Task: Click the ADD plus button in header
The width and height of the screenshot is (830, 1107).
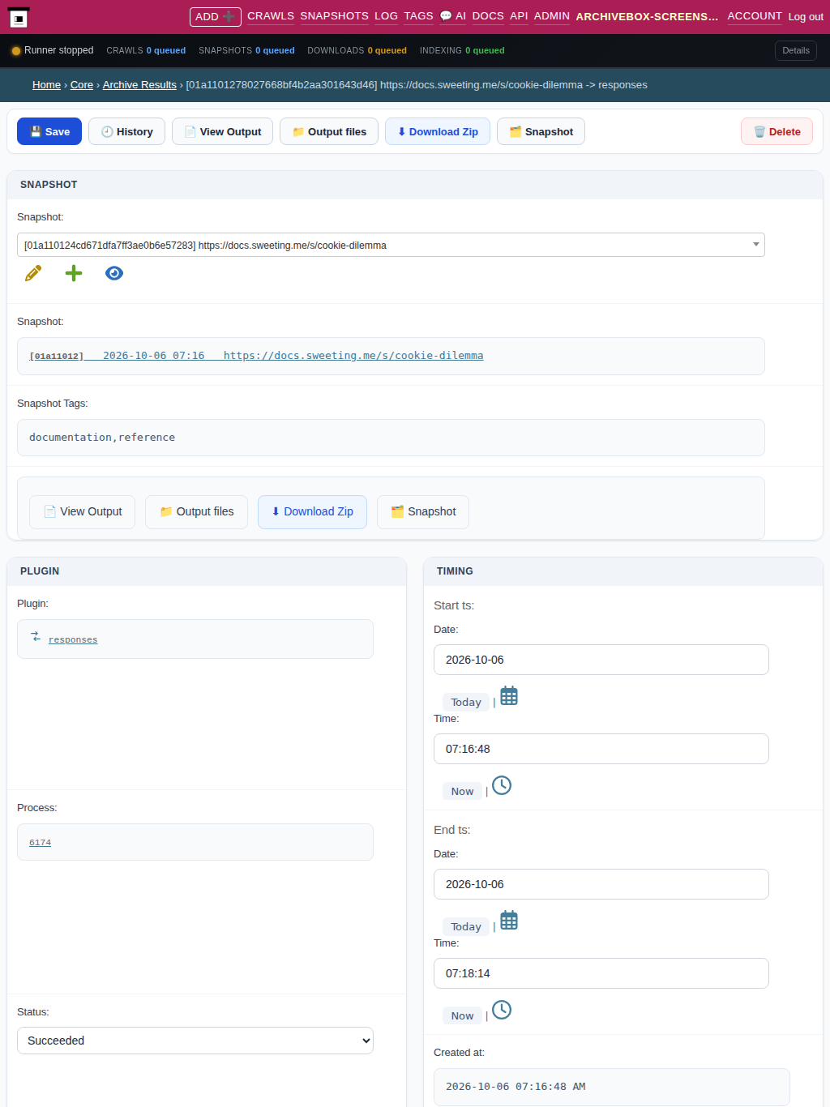Action: (216, 16)
